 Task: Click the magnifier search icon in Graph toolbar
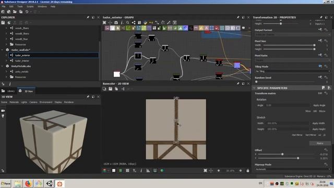[x=127, y=22]
